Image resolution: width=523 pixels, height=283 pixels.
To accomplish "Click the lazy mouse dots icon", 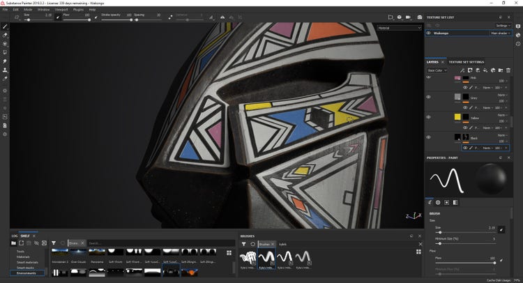I will click(170, 17).
